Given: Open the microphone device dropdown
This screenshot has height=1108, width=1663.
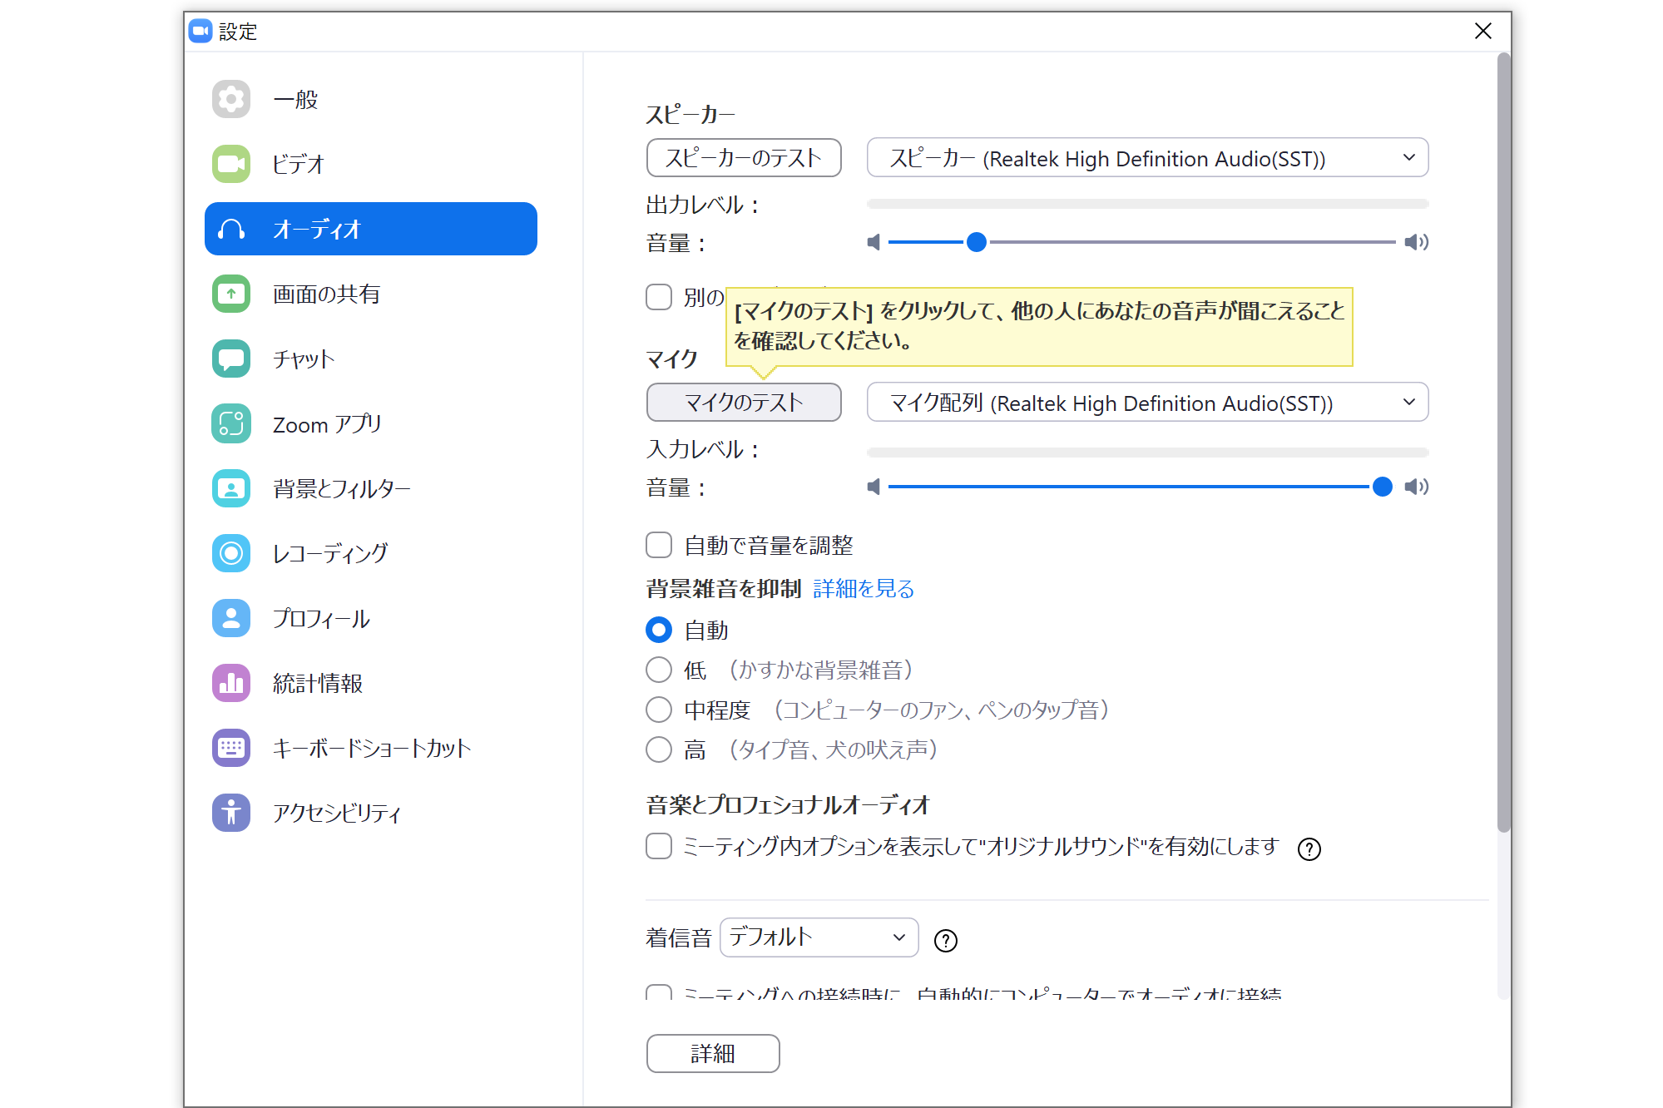Looking at the screenshot, I should point(1147,403).
